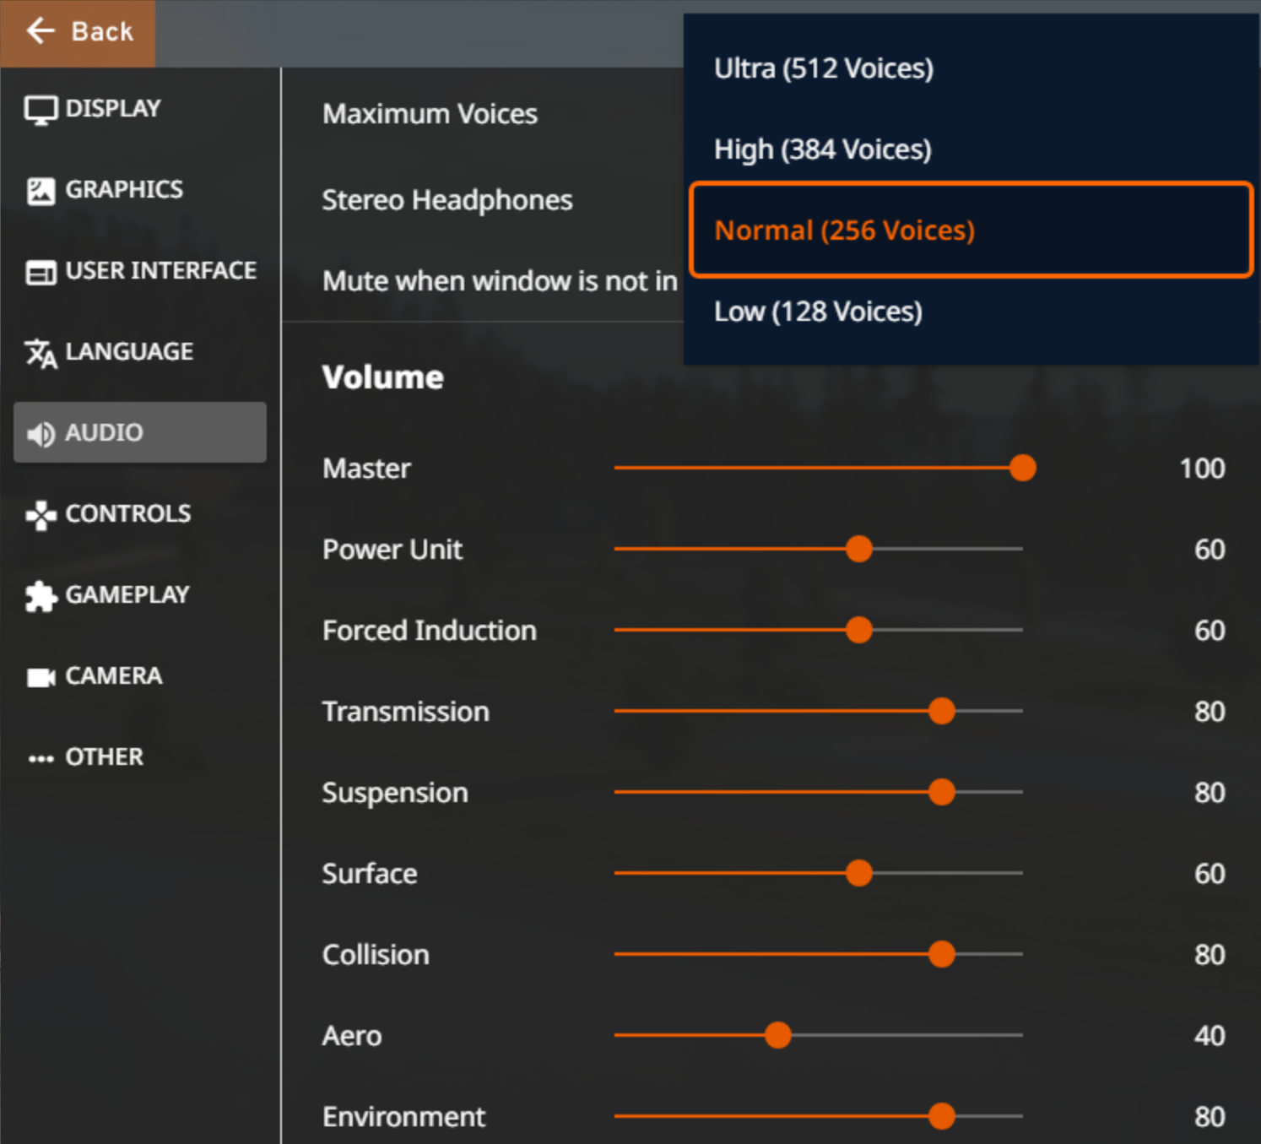1261x1144 pixels.
Task: Click the Other three-dots icon
Action: pyautogui.click(x=41, y=758)
